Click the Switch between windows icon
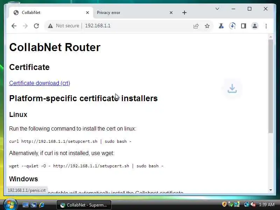Screen dimensions: 280x210 pyautogui.click(x=34, y=205)
